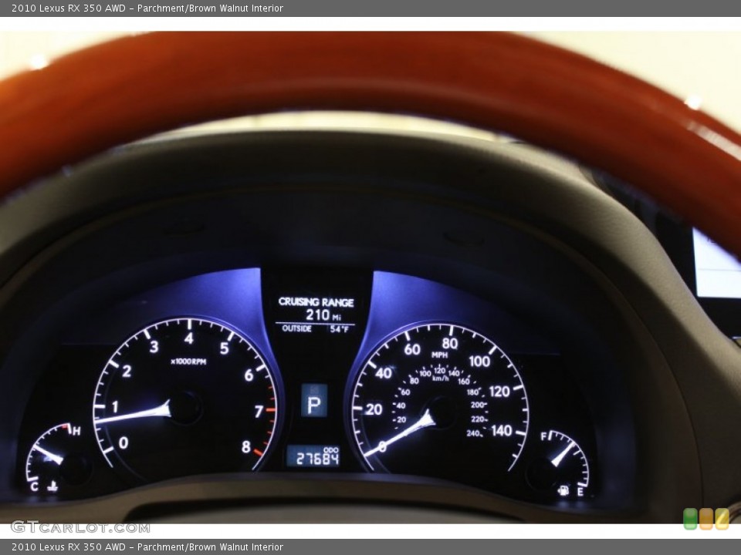Click the x1000RPM tachometer label
741x555 pixels.
pos(188,362)
